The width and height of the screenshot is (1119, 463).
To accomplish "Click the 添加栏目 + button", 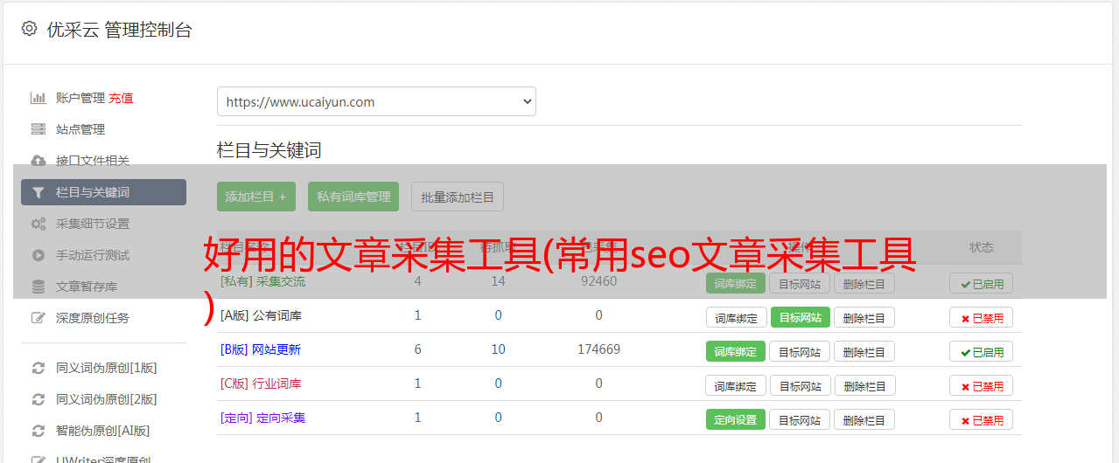I will tap(256, 197).
